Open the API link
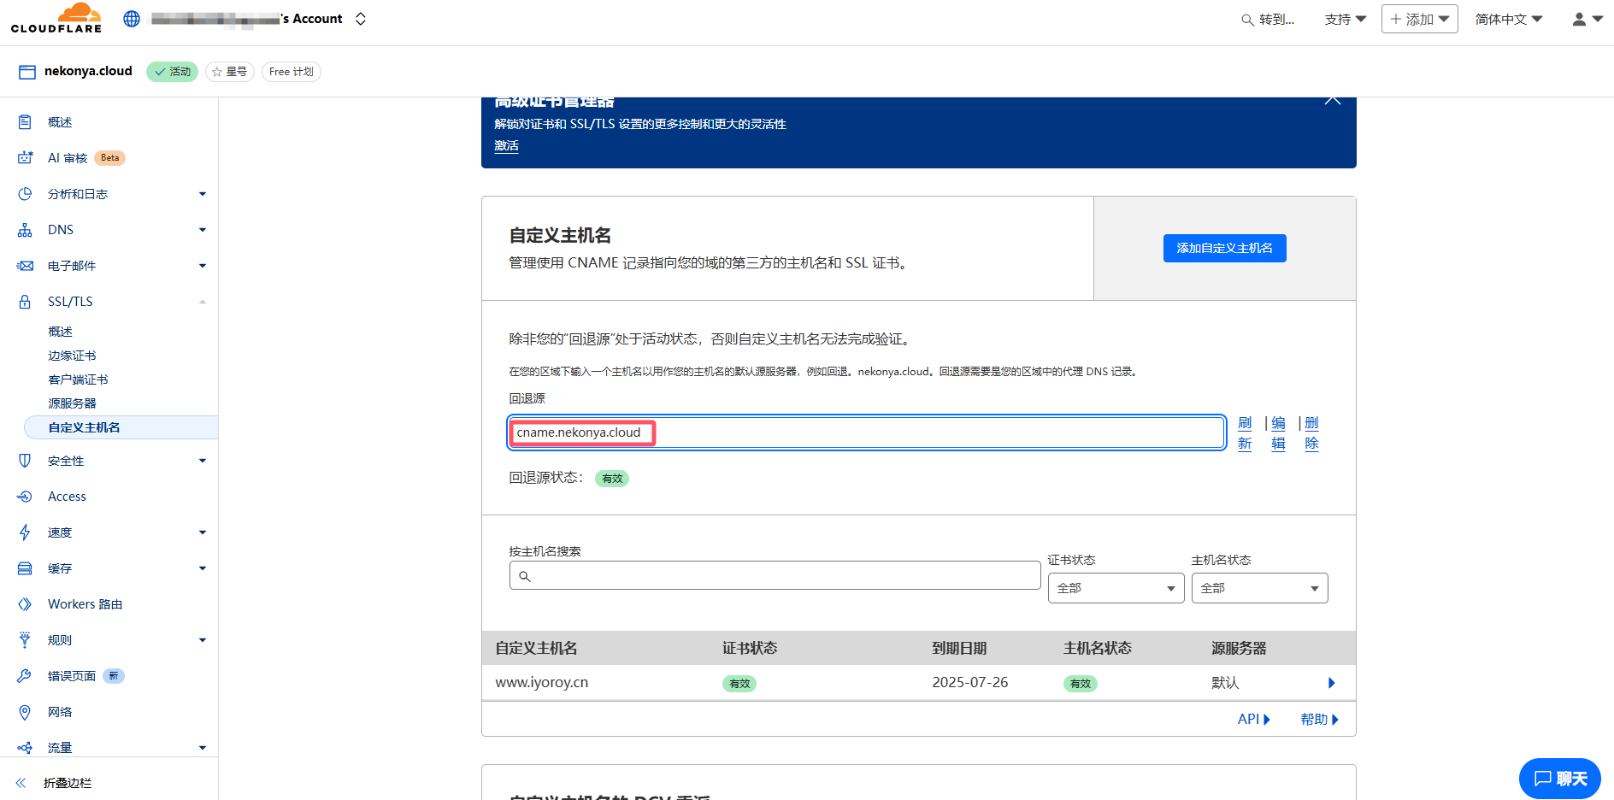 pyautogui.click(x=1253, y=719)
